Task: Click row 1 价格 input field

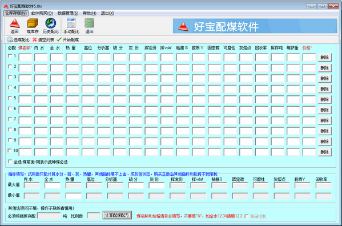Action: [309, 58]
